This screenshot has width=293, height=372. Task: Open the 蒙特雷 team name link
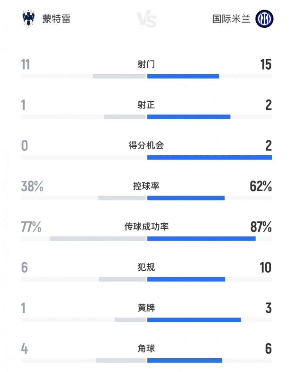pos(57,19)
